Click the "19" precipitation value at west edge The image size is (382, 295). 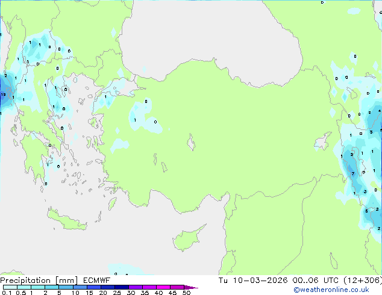[3, 95]
